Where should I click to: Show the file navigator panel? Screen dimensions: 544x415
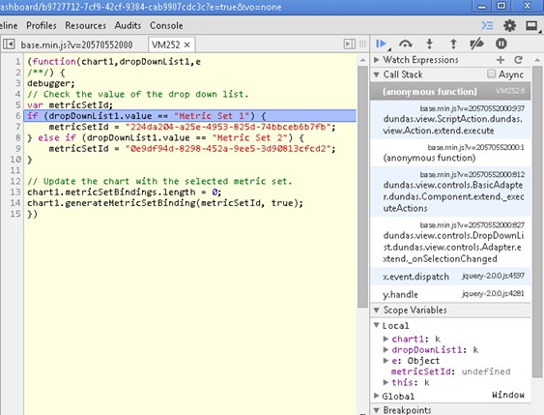(x=9, y=44)
